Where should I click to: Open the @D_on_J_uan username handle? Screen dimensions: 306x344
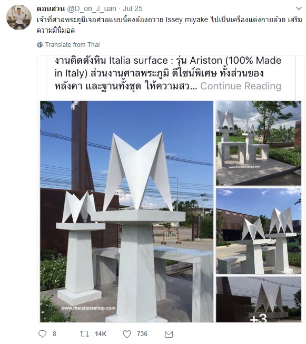pyautogui.click(x=91, y=8)
